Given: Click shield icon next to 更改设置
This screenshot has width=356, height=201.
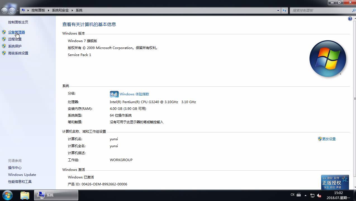Looking at the screenshot, I should (x=320, y=139).
